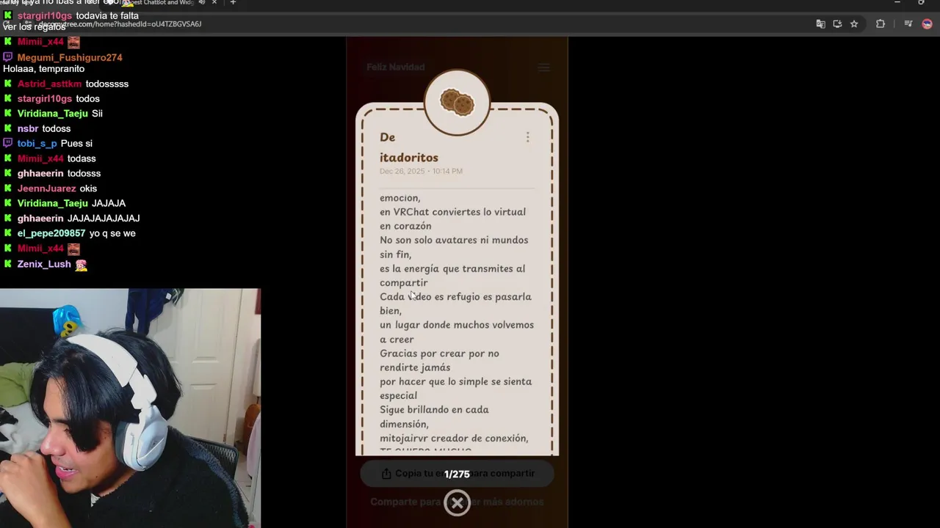
Task: Click the Twitch badge beside tobi_s_p
Action: 8,143
